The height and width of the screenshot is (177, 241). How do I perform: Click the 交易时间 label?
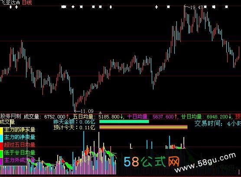pos(208,124)
